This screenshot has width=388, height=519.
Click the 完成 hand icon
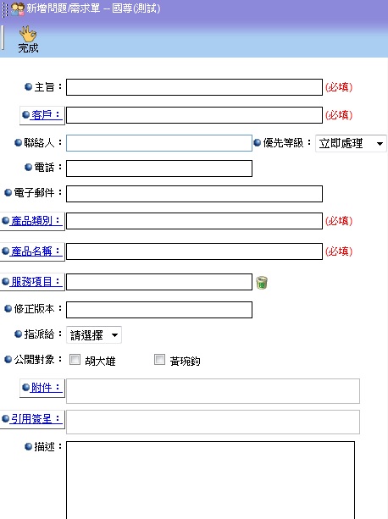tap(28, 33)
